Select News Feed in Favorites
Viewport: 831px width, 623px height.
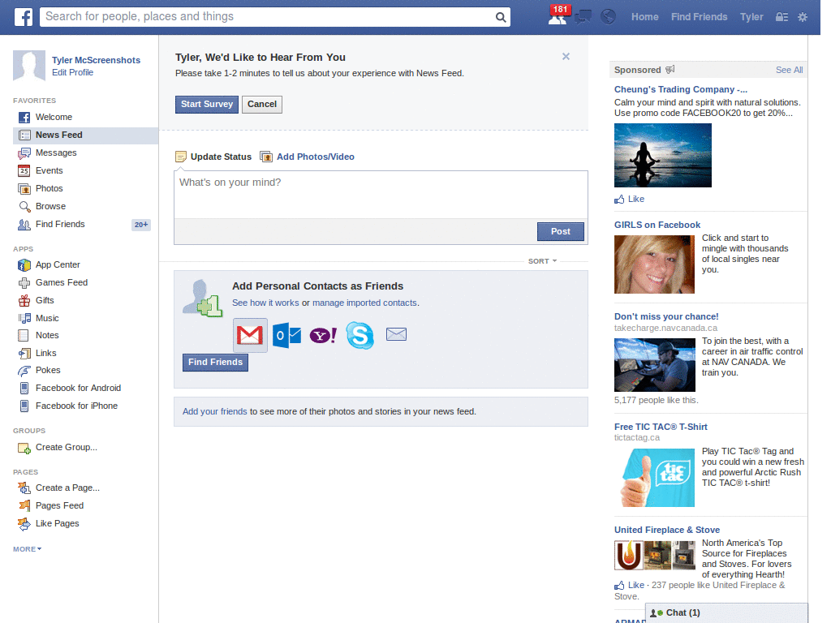[85, 135]
